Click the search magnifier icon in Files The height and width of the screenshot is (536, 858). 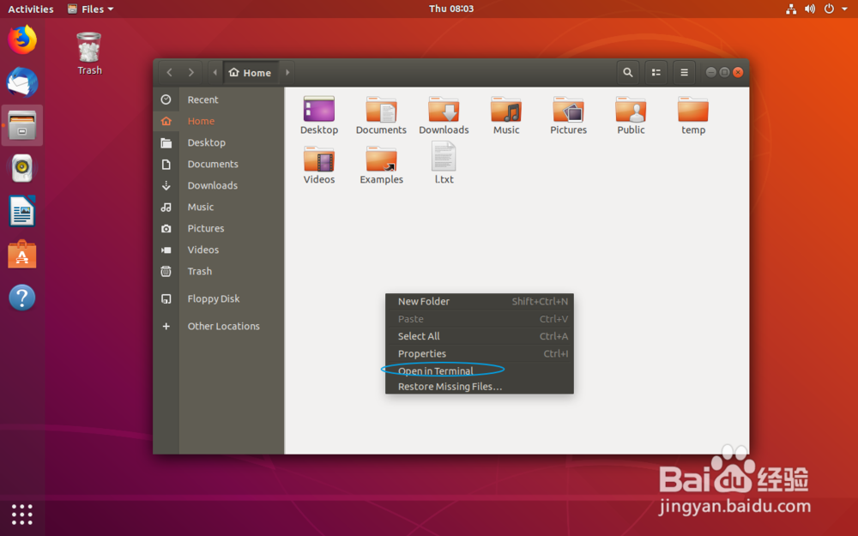[x=628, y=72]
